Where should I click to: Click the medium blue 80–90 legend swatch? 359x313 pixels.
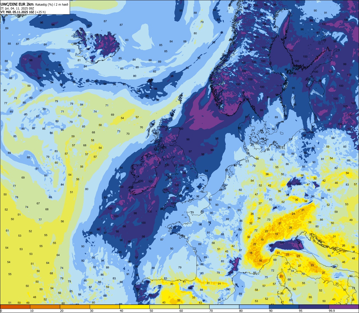coord(254,307)
